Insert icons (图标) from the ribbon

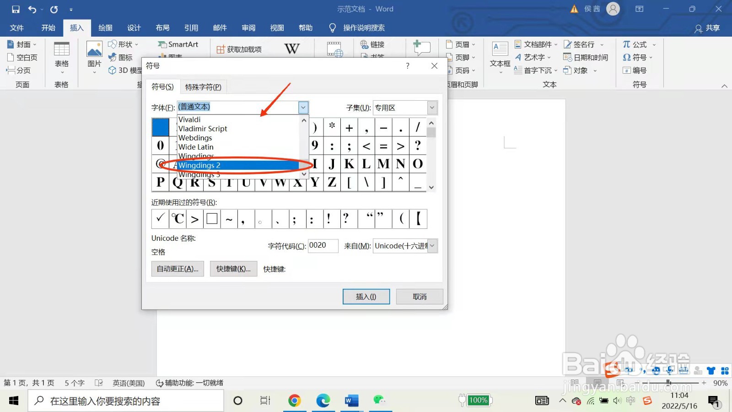(120, 57)
